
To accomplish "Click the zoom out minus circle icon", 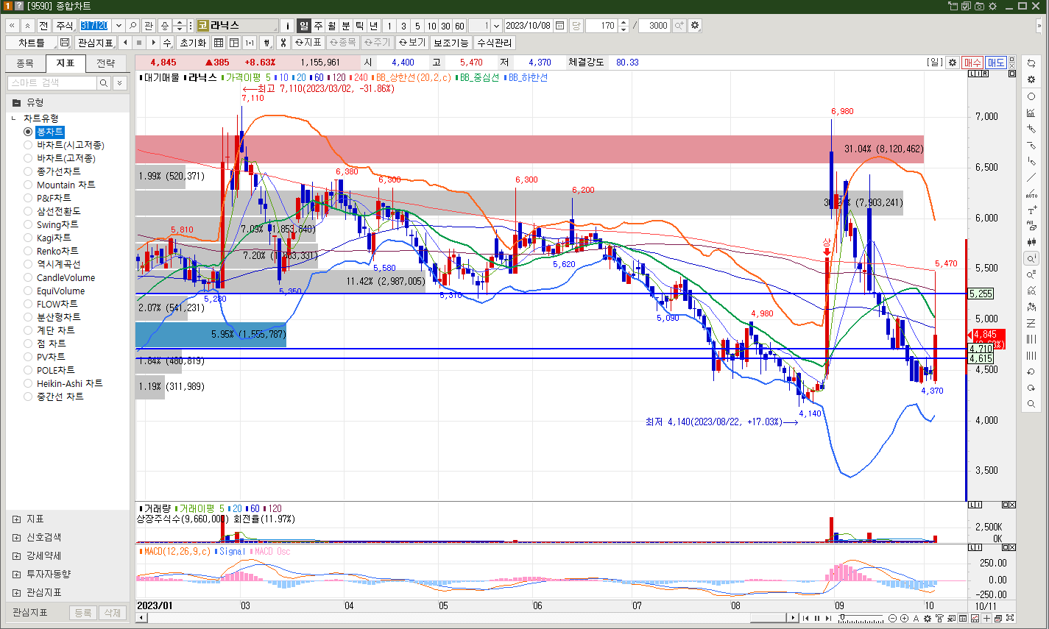I will [892, 618].
